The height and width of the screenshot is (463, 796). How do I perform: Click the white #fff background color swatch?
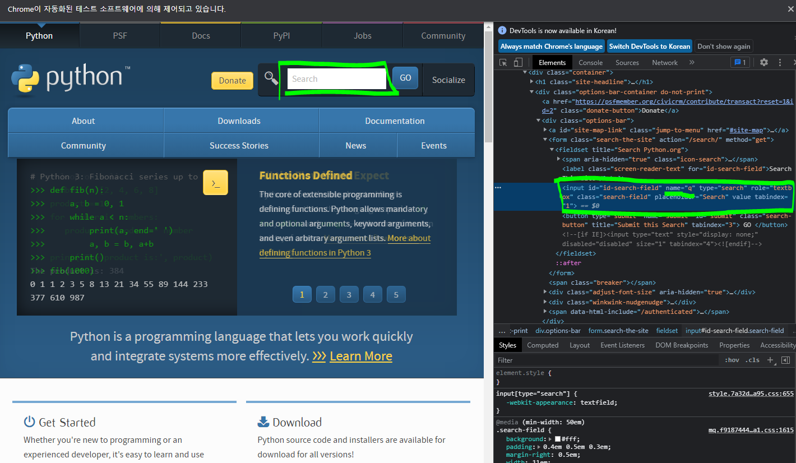(x=557, y=439)
